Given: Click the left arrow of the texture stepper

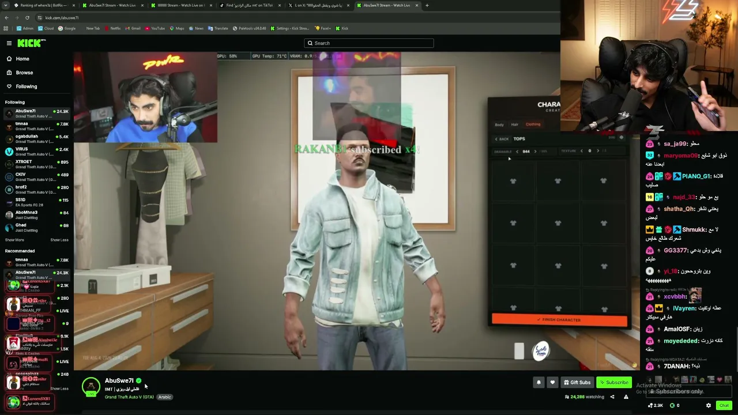Looking at the screenshot, I should click(x=581, y=151).
